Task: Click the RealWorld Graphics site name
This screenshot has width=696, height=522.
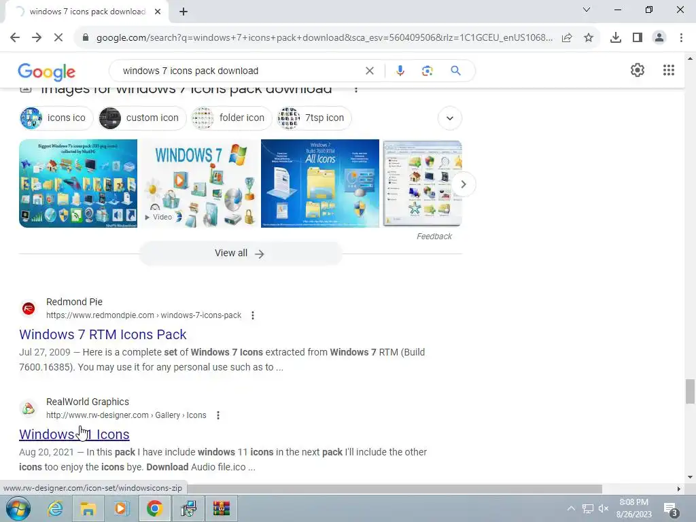Action: [88, 402]
